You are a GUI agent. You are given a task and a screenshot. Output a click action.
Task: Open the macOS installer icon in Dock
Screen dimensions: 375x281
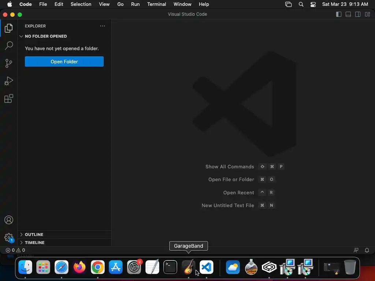pos(251,267)
